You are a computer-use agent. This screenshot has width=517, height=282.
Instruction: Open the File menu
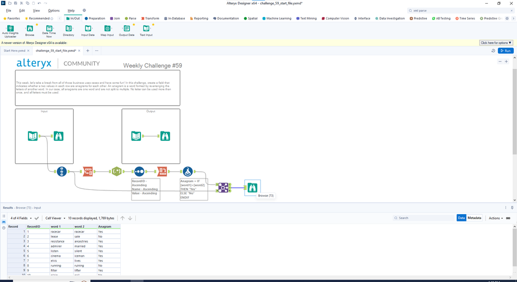(x=9, y=10)
